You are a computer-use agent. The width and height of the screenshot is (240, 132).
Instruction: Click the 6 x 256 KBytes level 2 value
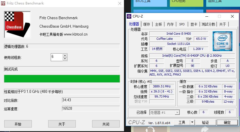point(208,96)
